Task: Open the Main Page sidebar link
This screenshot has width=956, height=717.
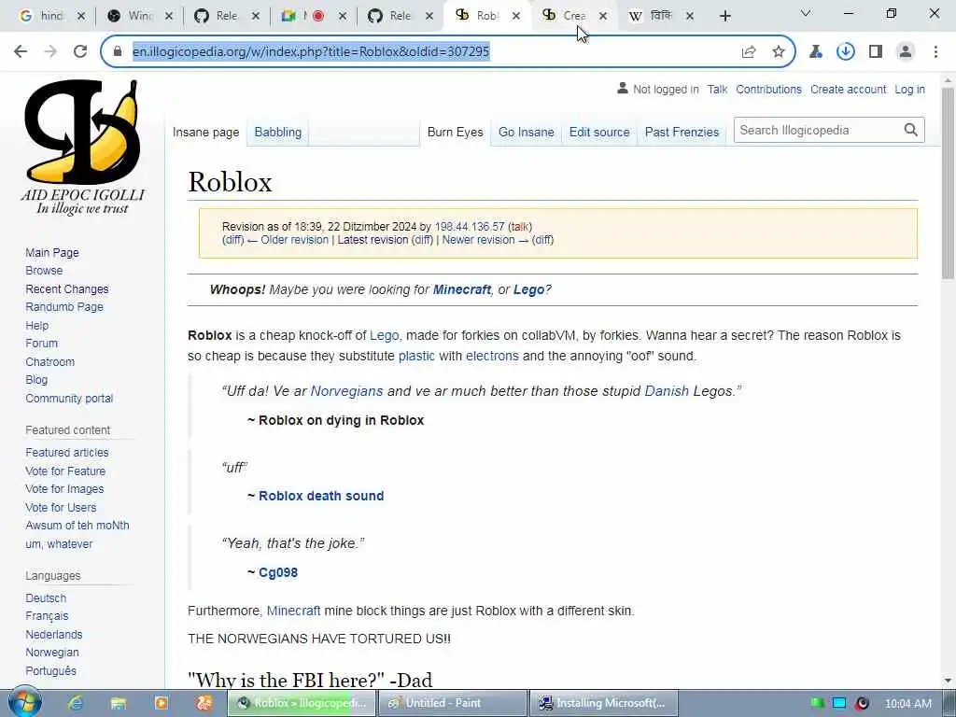Action: [x=52, y=252]
